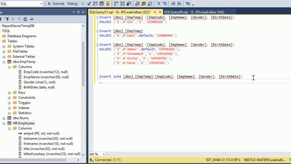Expand FileTables folder

click(4, 51)
